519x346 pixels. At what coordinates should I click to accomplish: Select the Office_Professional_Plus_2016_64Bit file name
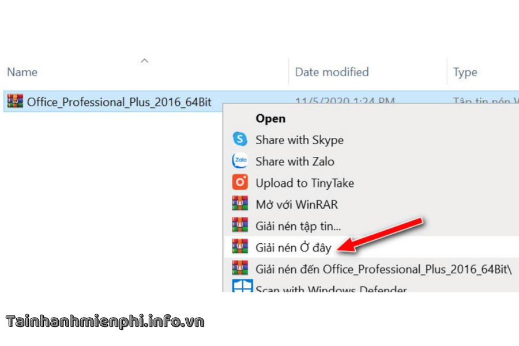[119, 103]
